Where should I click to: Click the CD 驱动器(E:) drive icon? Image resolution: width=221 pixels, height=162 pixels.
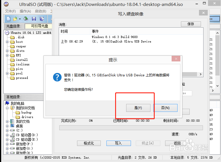pyautogui.click(x=12, y=139)
